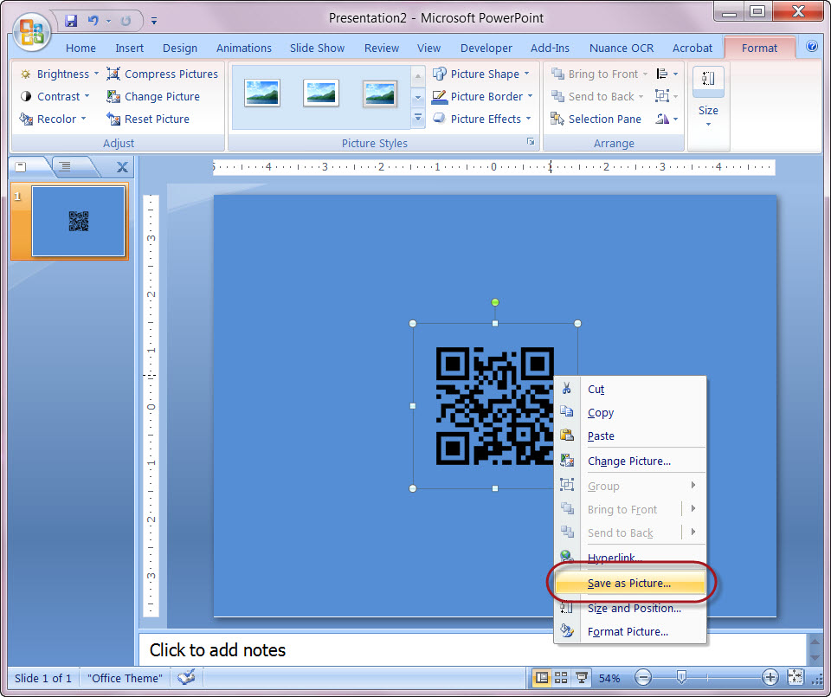Open the Picture Shape tool
Viewport: 831px width, 697px height.
click(x=481, y=74)
